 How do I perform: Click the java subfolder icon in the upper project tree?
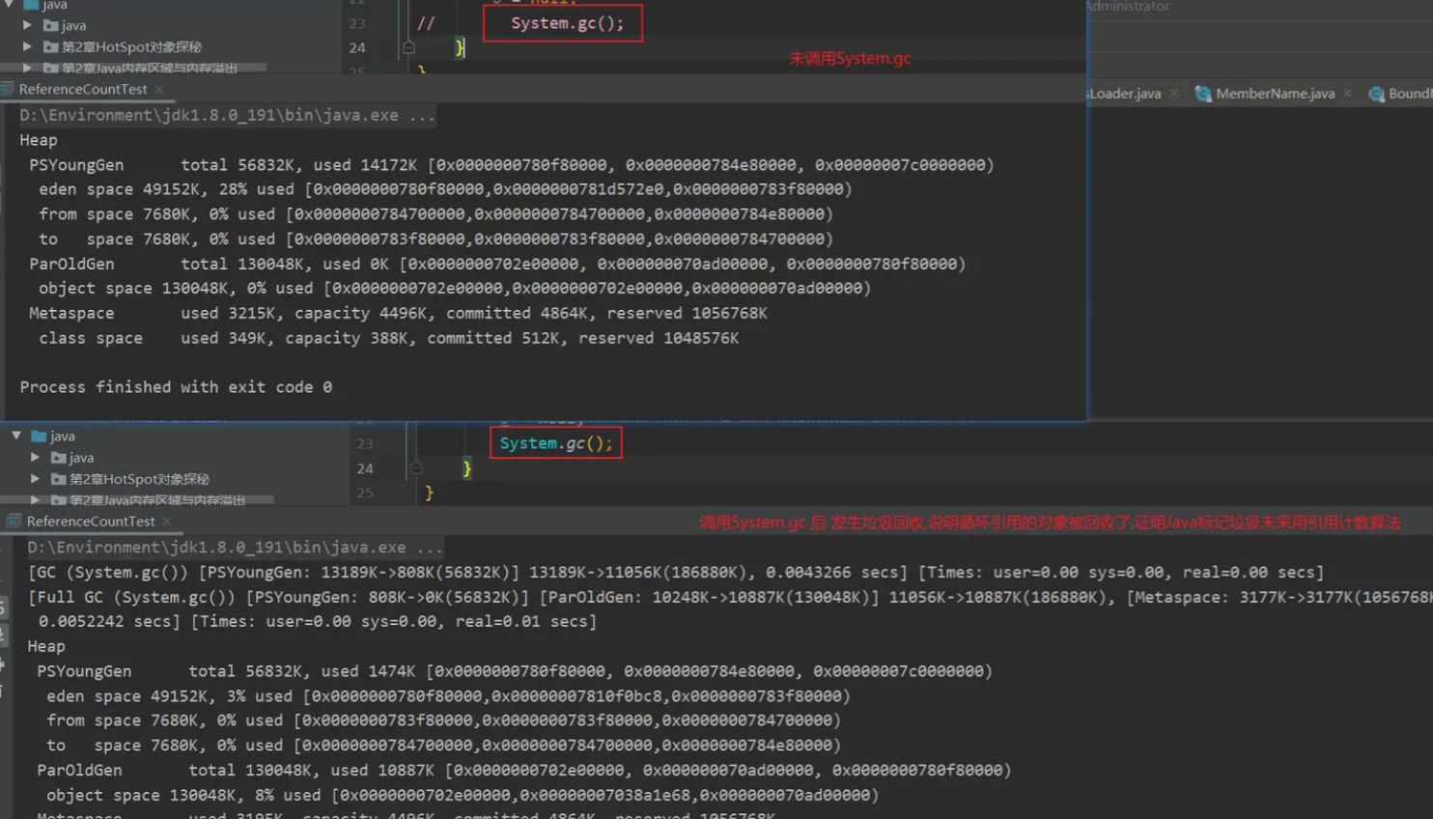pos(50,26)
